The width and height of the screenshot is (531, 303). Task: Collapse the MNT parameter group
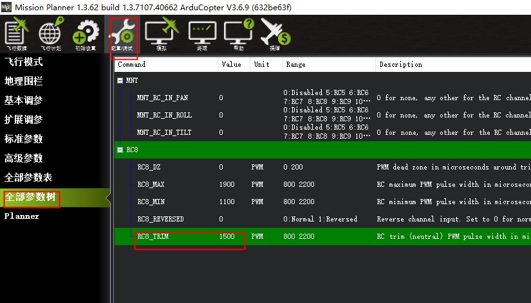pos(120,80)
